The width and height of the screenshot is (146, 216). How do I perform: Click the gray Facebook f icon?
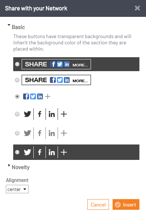point(40,133)
